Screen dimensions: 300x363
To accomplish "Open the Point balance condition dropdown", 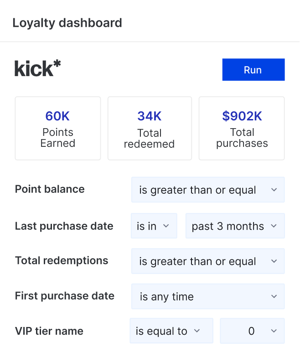I will [x=207, y=190].
